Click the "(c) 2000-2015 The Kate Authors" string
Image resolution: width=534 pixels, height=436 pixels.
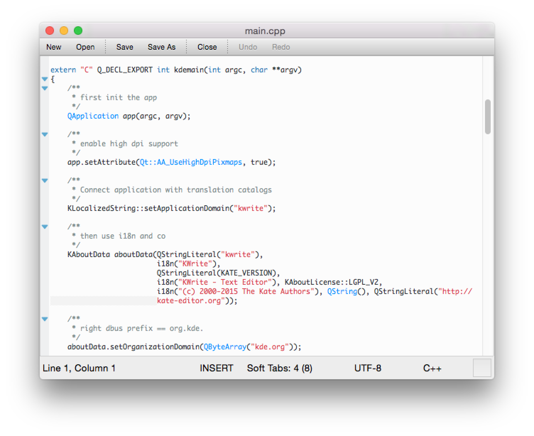(246, 291)
